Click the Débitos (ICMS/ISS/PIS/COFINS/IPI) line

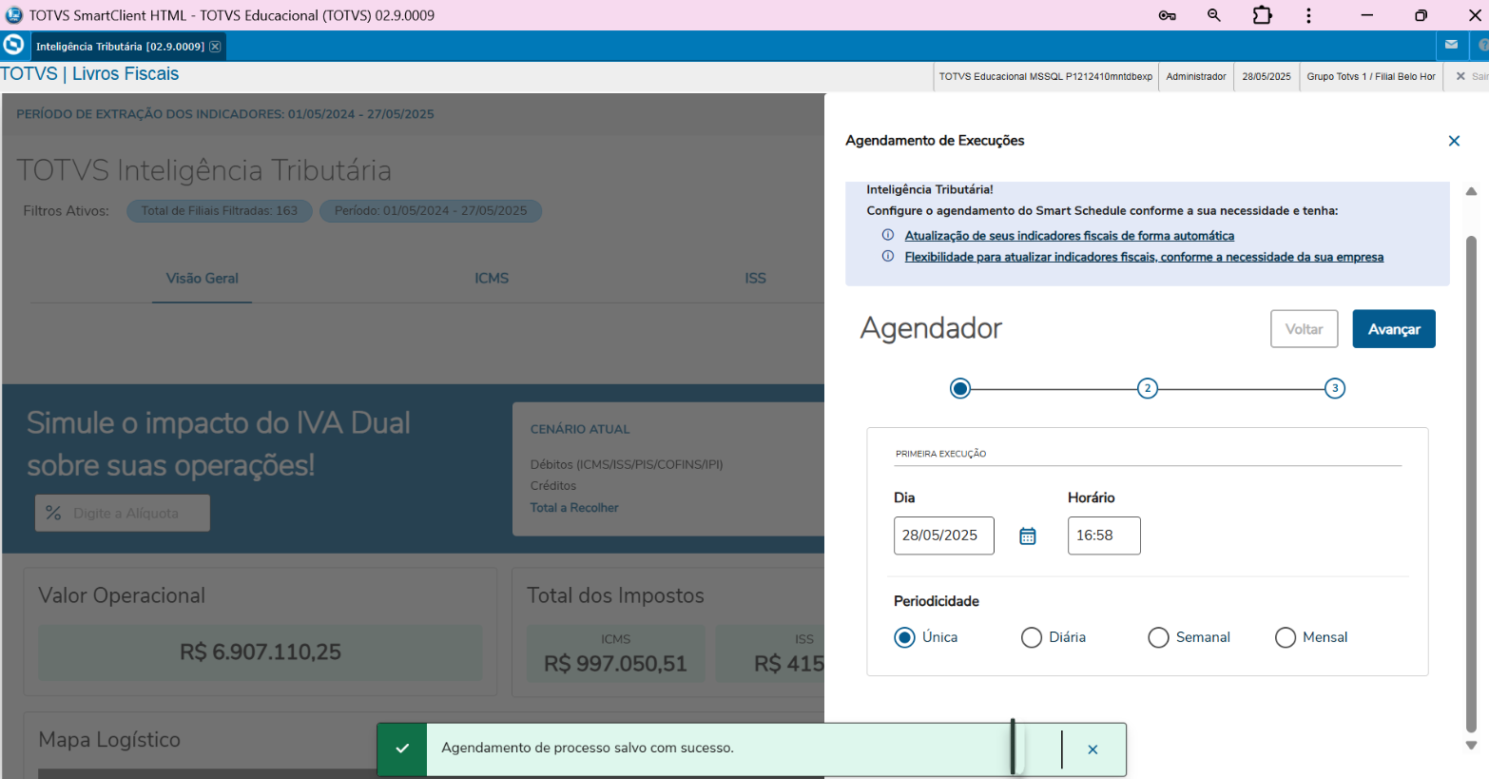click(x=627, y=465)
